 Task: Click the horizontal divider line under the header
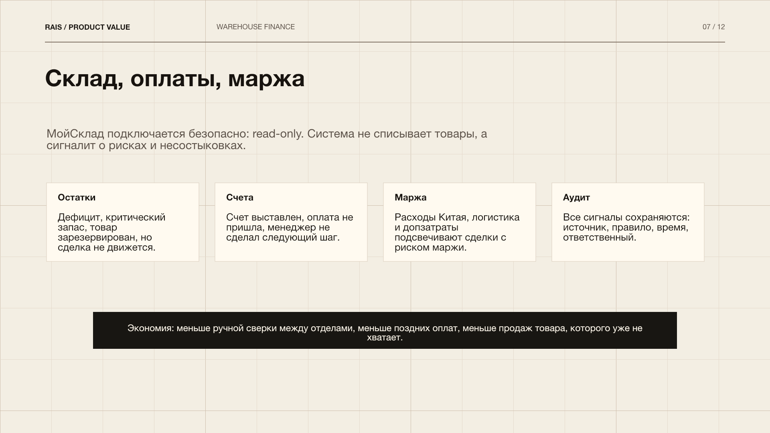(x=385, y=40)
